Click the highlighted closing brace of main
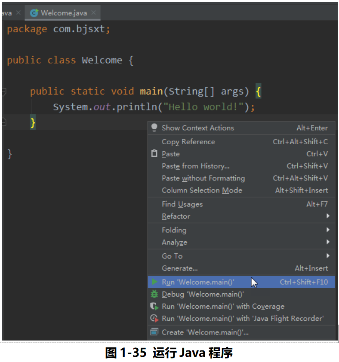Screen dimensions: 339x362 (x=33, y=122)
